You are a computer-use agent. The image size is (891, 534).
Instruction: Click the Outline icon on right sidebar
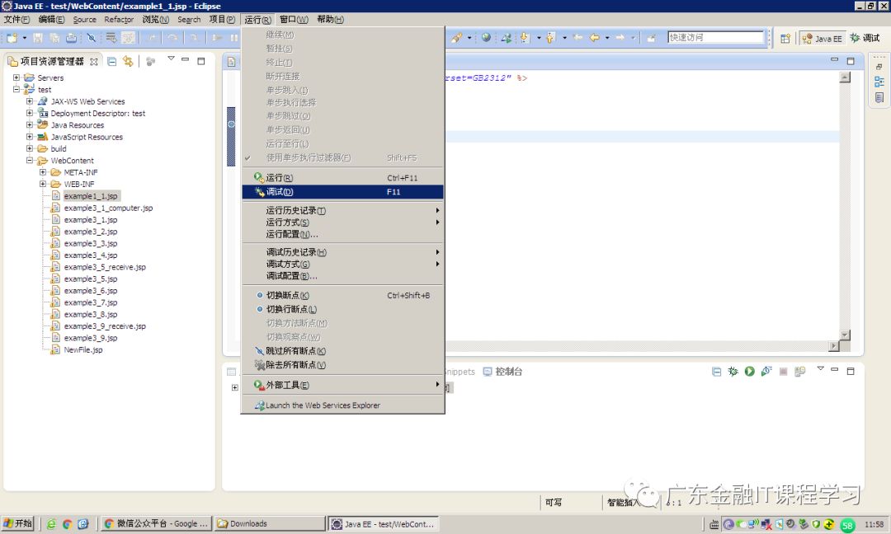coord(879,82)
